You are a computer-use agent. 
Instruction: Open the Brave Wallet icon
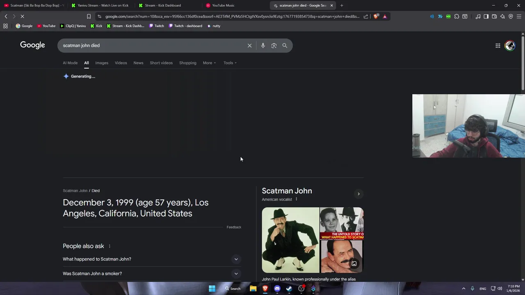tap(494, 16)
